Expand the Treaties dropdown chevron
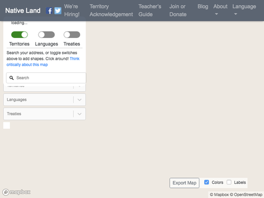Image resolution: width=264 pixels, height=198 pixels. tap(79, 114)
